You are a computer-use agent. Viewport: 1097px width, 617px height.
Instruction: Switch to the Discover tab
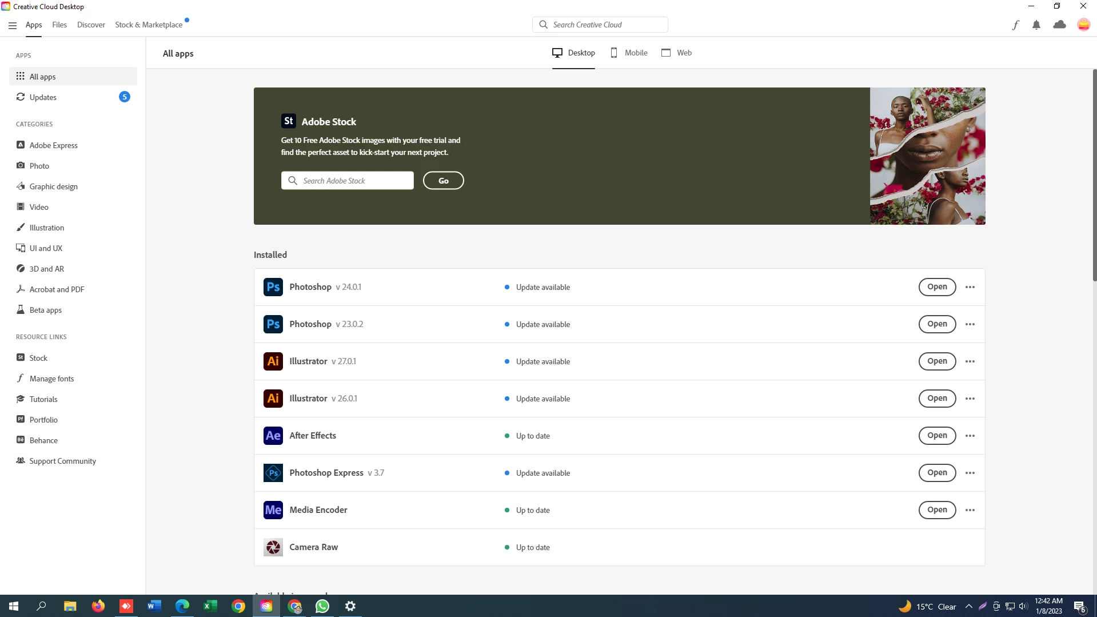pos(91,25)
